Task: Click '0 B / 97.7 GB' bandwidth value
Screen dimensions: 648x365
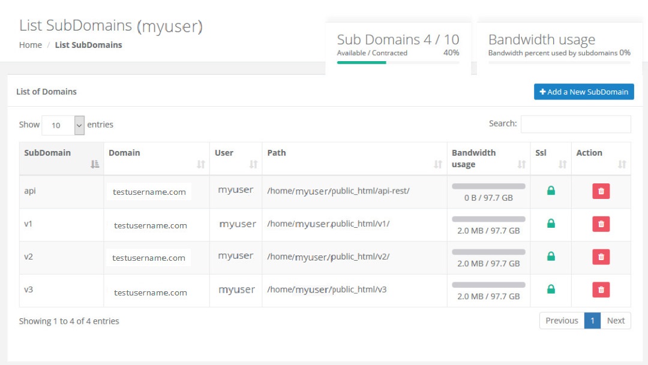Action: tap(488, 198)
